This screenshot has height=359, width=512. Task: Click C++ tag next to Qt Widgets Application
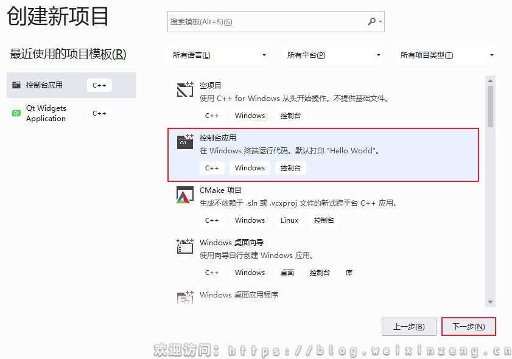[99, 113]
